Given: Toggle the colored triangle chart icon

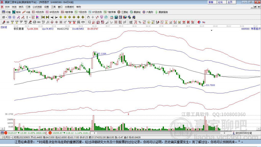Looking at the screenshot, I should tap(38, 17).
